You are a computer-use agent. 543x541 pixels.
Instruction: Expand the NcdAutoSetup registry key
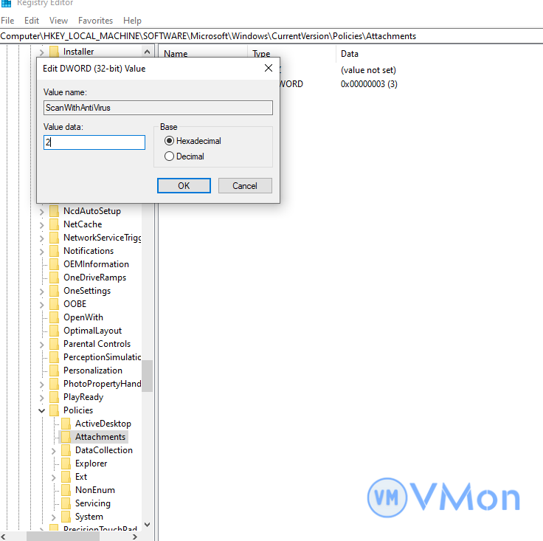[42, 211]
